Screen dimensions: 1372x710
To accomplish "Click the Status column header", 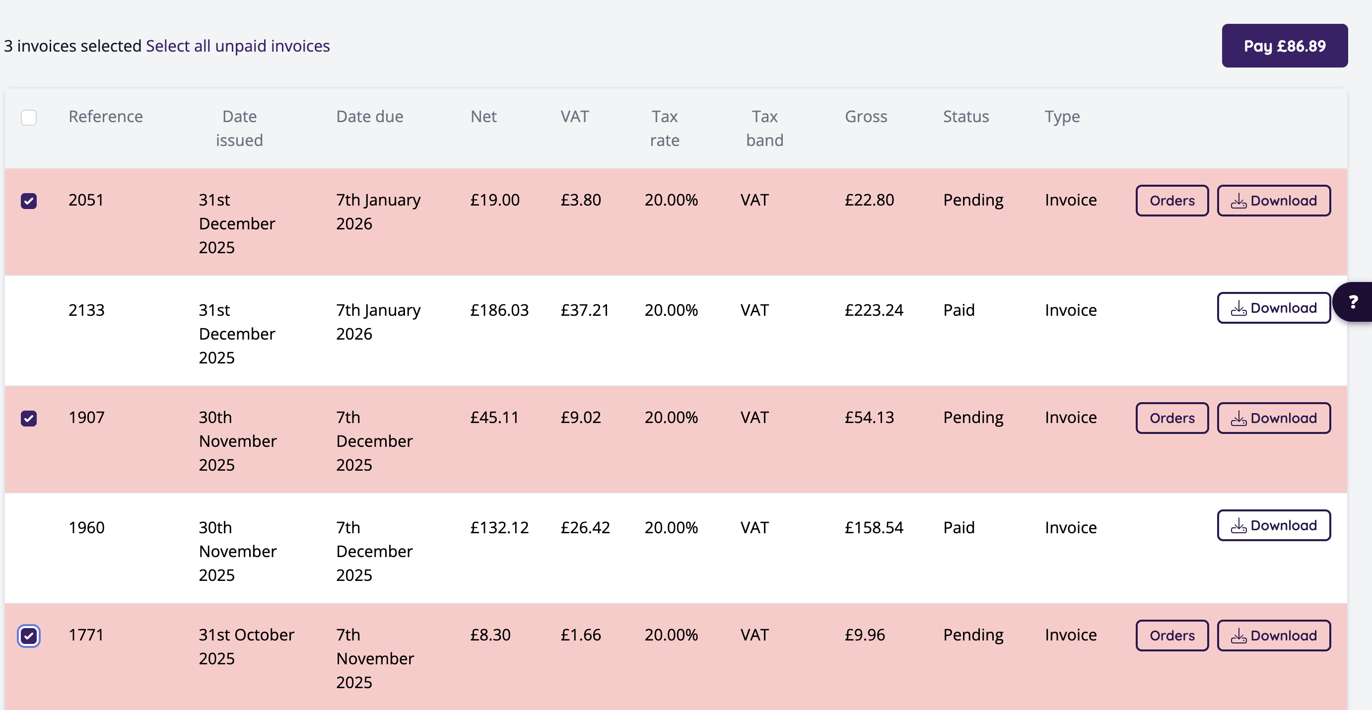I will [965, 117].
